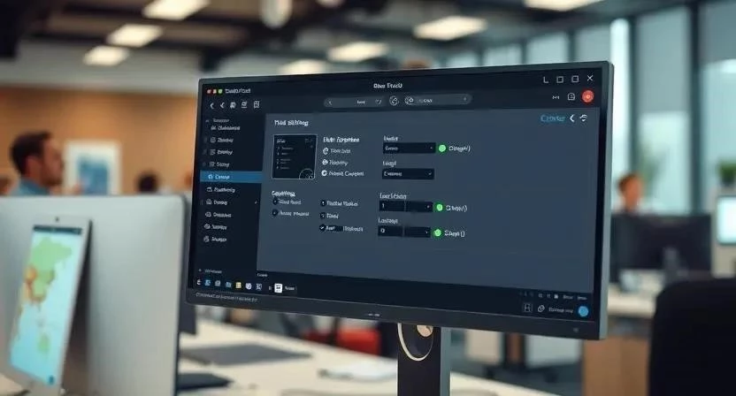Open the first dropdown in the right column
This screenshot has width=736, height=396.
pyautogui.click(x=409, y=148)
